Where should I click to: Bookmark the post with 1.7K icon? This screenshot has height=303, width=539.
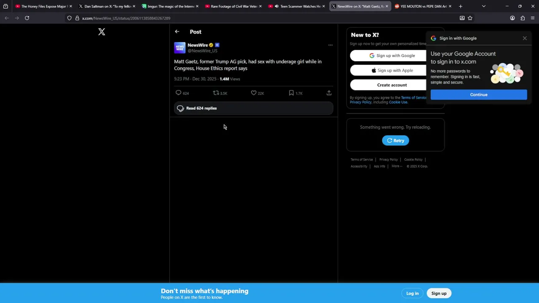pos(291,93)
